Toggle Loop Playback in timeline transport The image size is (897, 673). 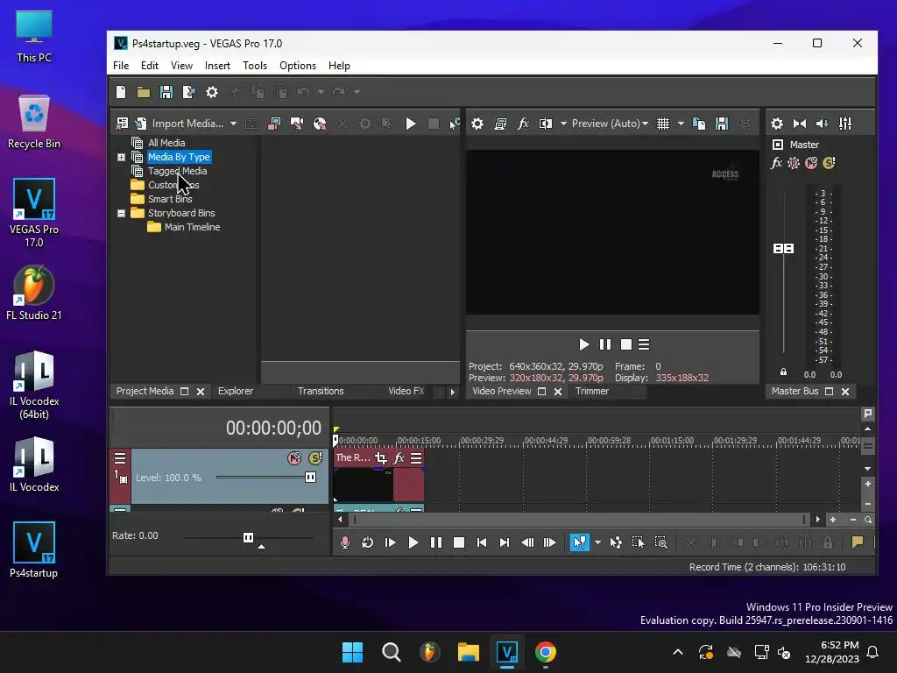point(367,542)
